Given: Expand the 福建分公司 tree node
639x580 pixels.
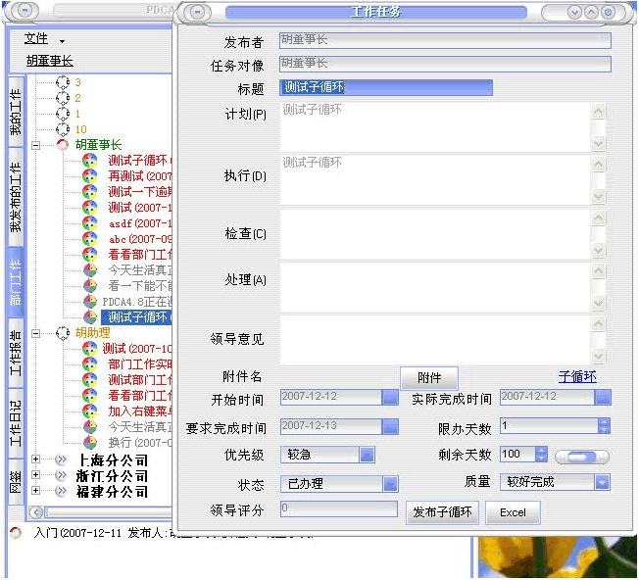Looking at the screenshot, I should point(36,490).
